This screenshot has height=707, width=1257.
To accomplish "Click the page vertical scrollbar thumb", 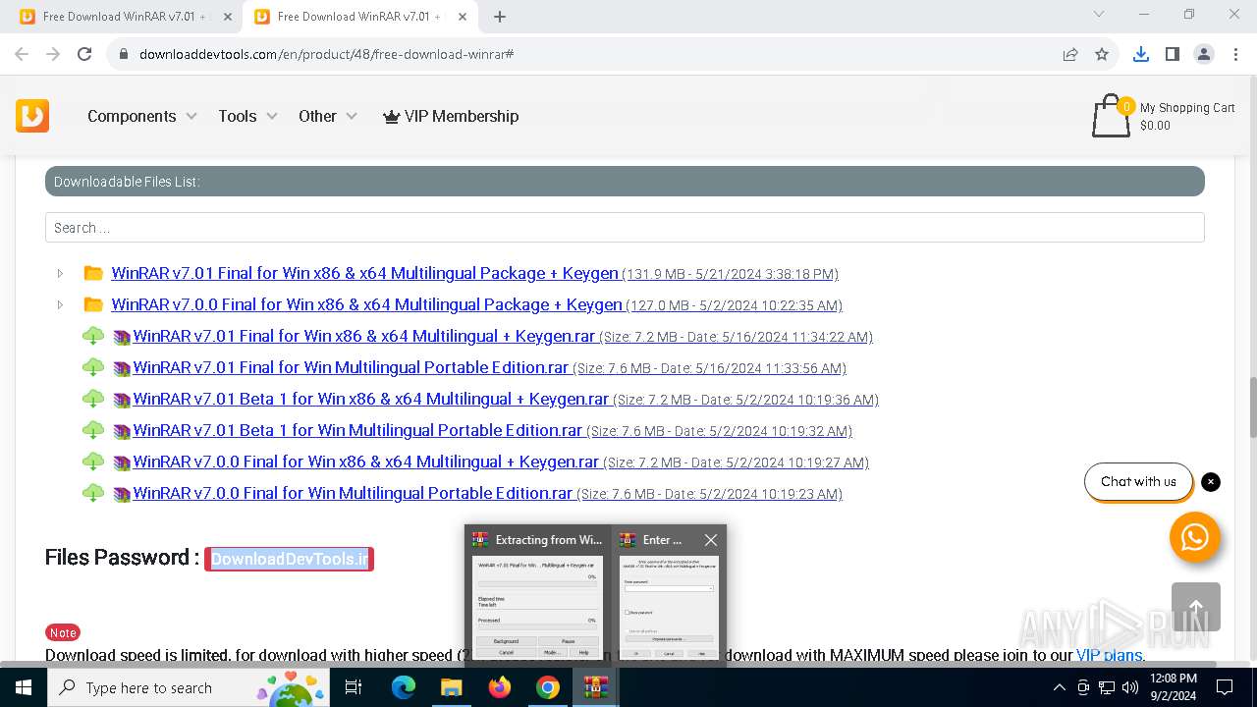I will 1251,408.
